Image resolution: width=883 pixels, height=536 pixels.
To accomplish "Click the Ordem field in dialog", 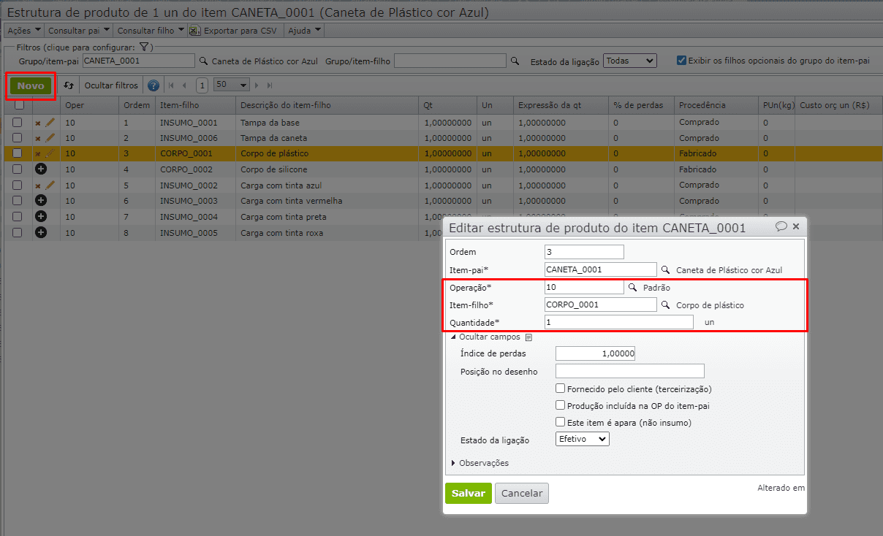I will tap(584, 252).
